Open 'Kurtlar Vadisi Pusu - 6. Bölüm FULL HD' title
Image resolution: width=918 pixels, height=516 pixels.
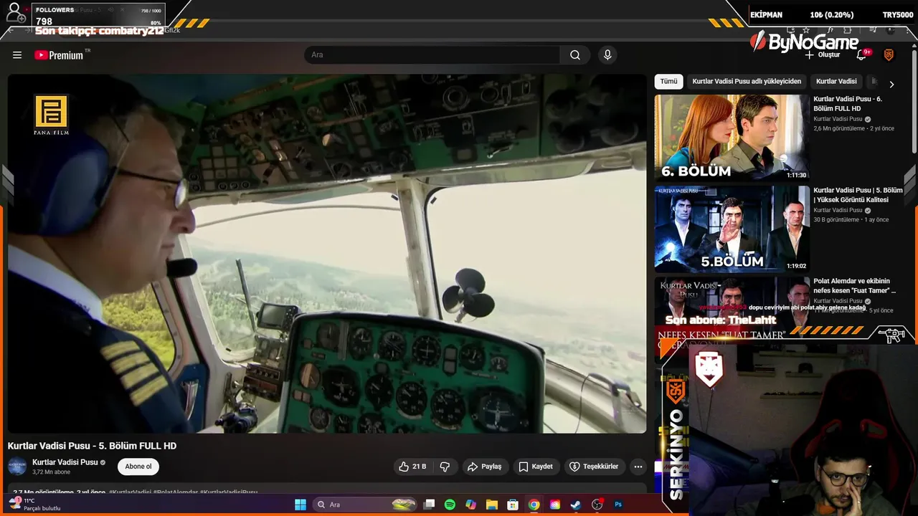pyautogui.click(x=848, y=104)
